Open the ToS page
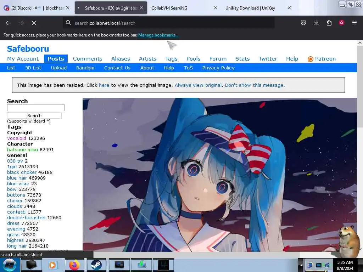The height and width of the screenshot is (272, 363). click(x=188, y=68)
